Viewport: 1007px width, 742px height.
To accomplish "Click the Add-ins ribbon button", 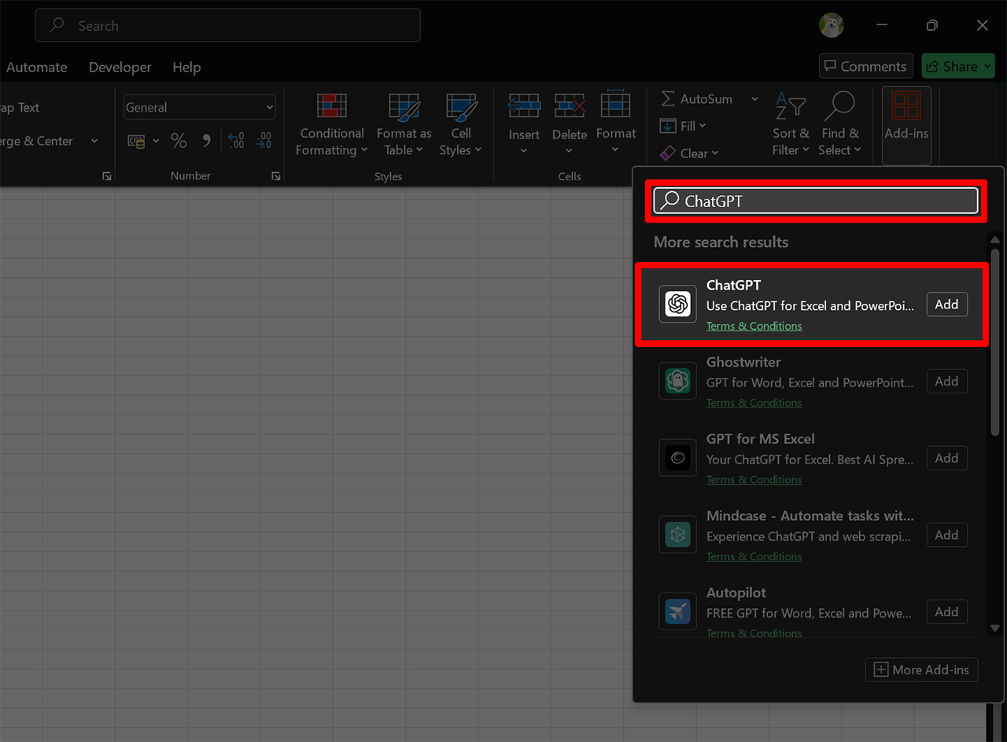I will [x=906, y=126].
